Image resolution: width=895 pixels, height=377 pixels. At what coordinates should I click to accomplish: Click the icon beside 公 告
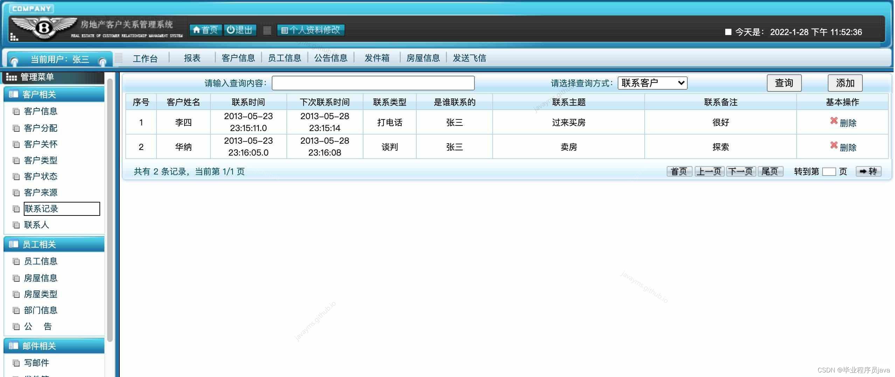[x=16, y=327]
